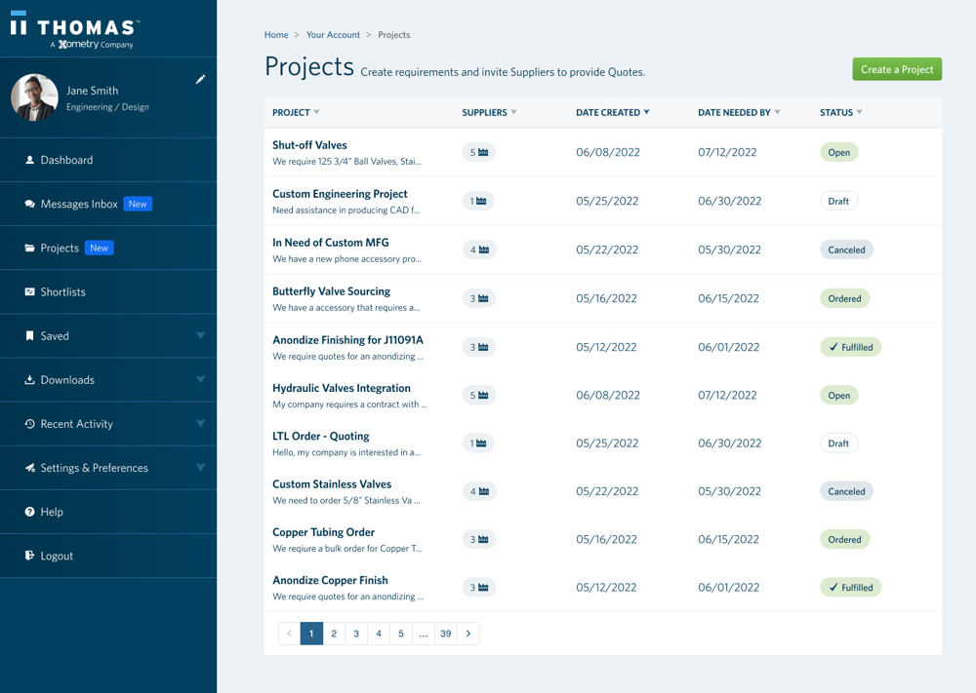Expand Settings & Preferences menu arrow
The height and width of the screenshot is (693, 976).
tap(200, 468)
